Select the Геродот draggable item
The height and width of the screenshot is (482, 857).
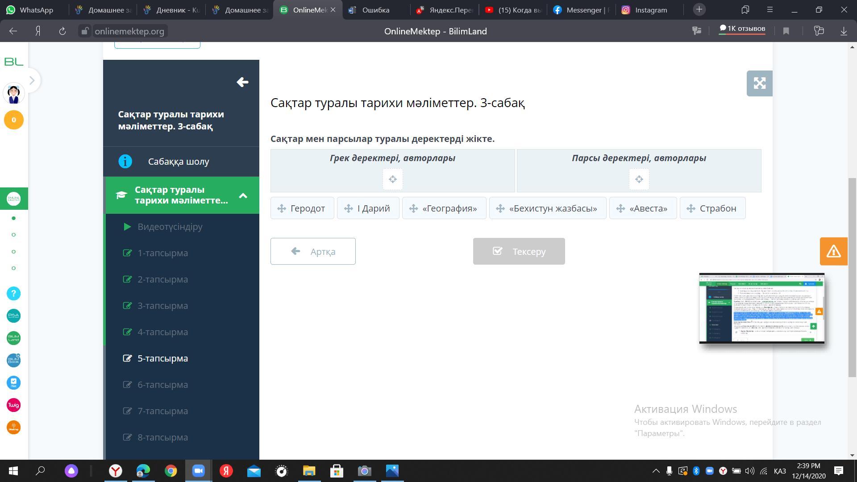pos(302,208)
